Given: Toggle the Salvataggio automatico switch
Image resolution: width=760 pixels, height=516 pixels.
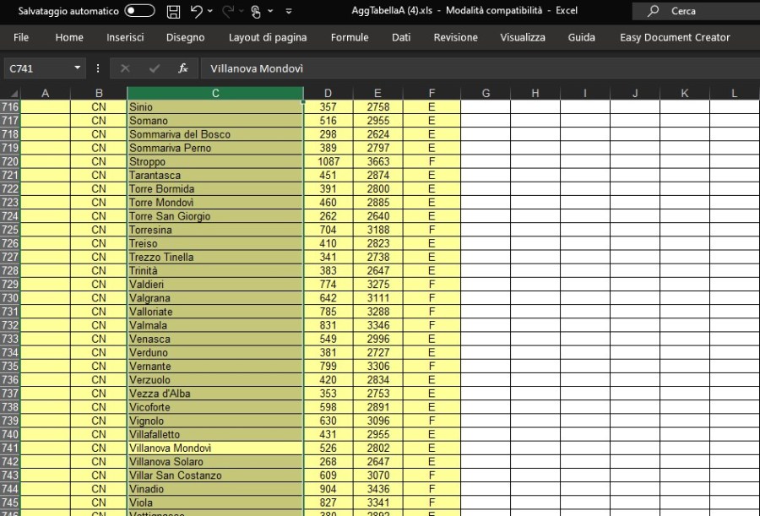Looking at the screenshot, I should tap(139, 12).
